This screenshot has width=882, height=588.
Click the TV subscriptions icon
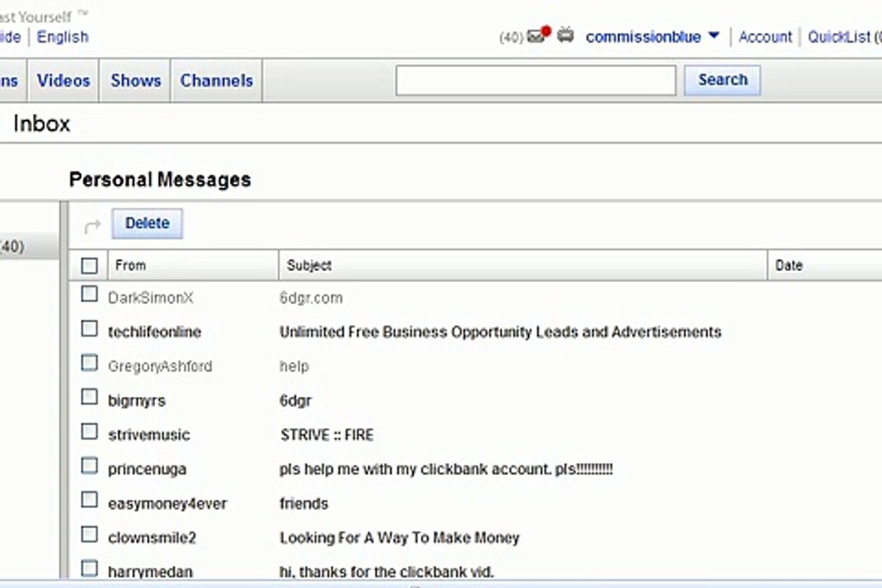(x=565, y=35)
